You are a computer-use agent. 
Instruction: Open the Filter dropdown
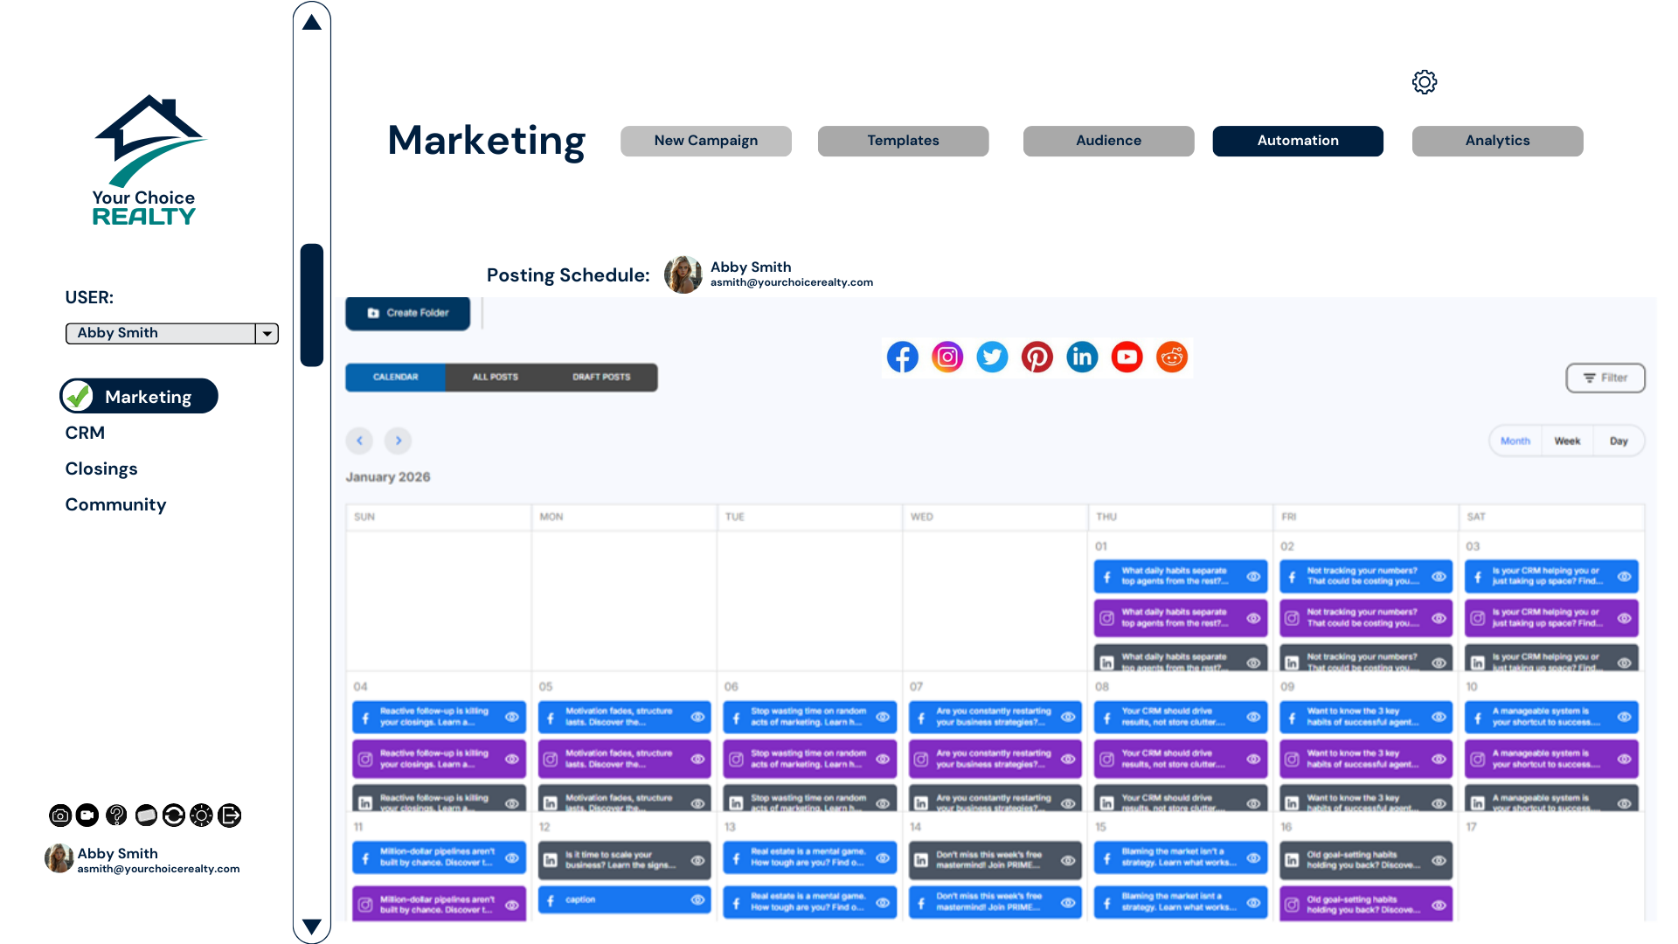(1605, 378)
